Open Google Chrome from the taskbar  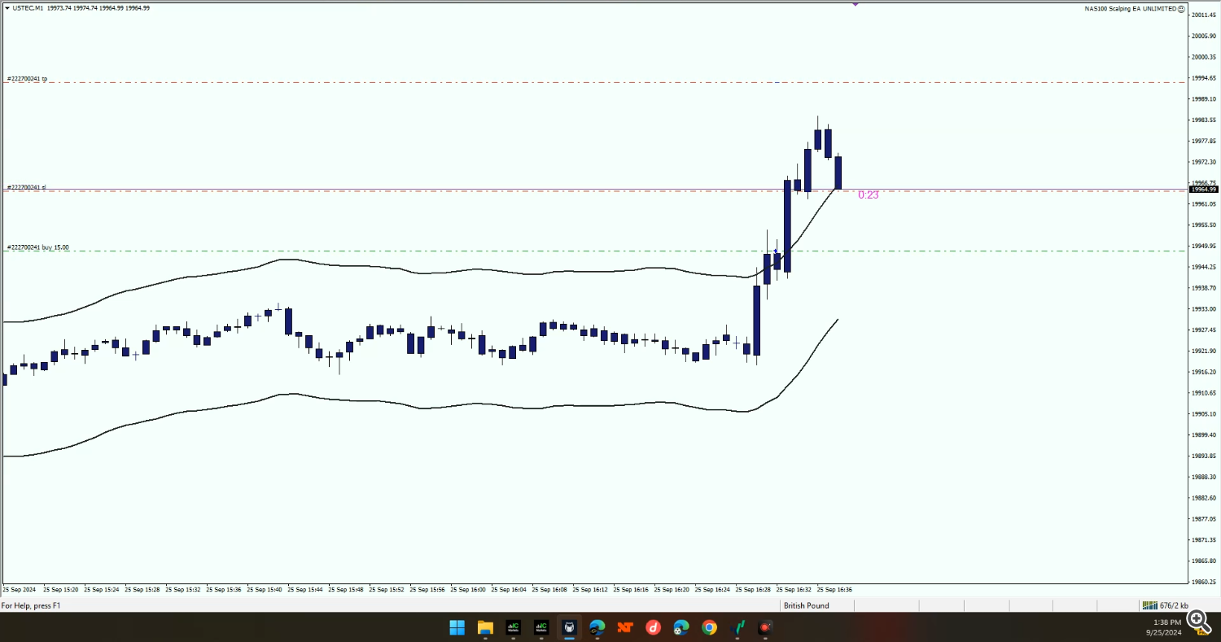(709, 627)
